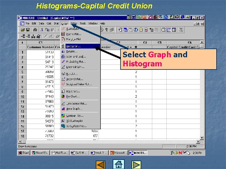This screenshot has width=226, height=169.
Task: Select Histogram... from the Graph menu
Action: click(x=80, y=46)
